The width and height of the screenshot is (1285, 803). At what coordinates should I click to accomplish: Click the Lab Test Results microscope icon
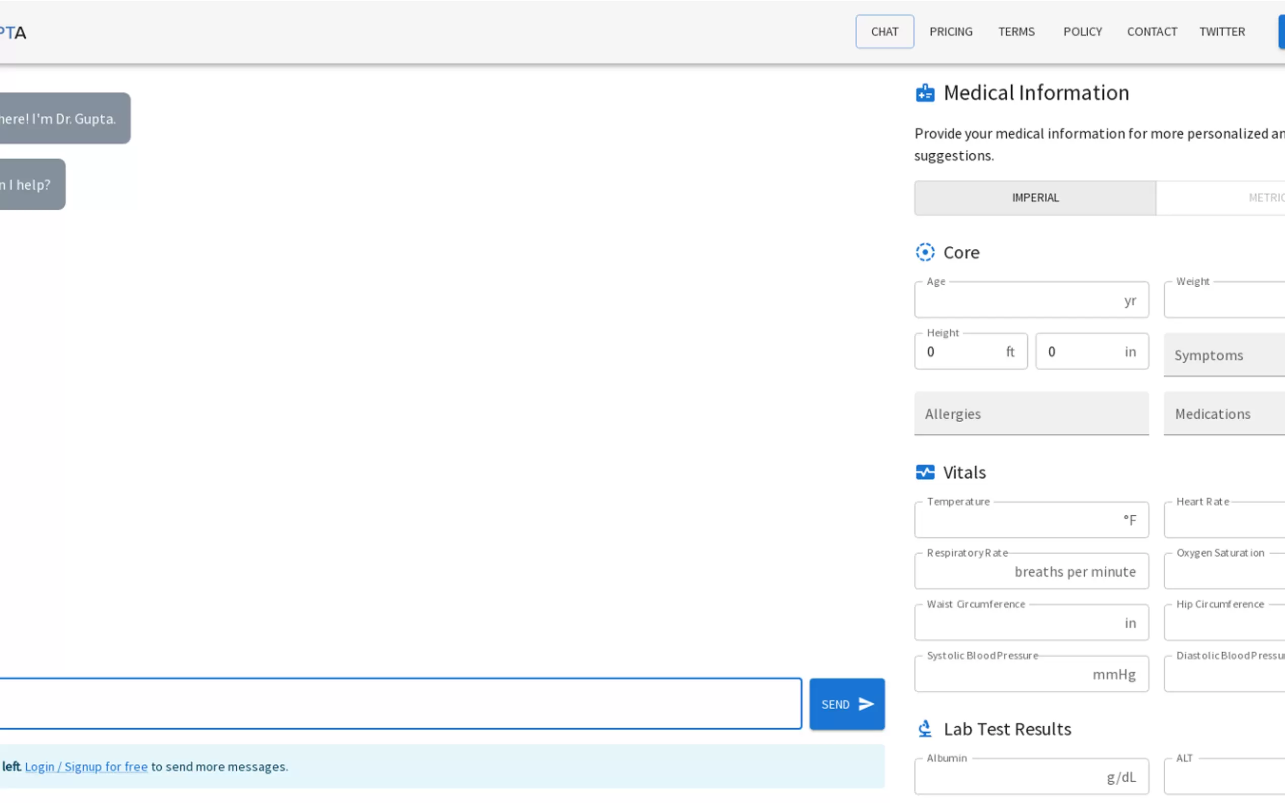pos(925,729)
